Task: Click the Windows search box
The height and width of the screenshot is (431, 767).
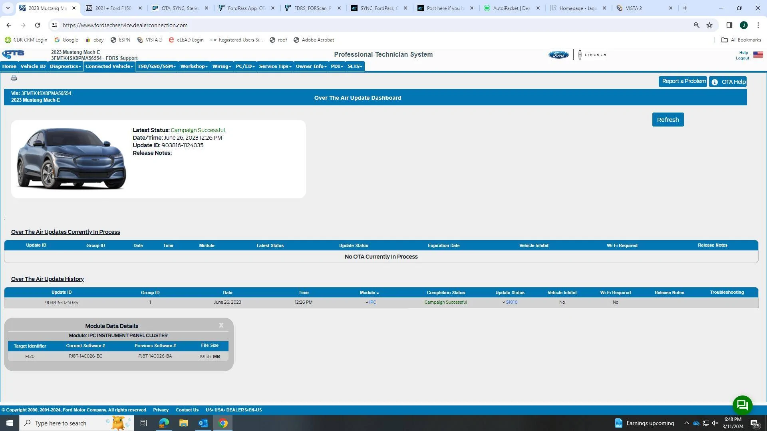Action: tap(76, 423)
